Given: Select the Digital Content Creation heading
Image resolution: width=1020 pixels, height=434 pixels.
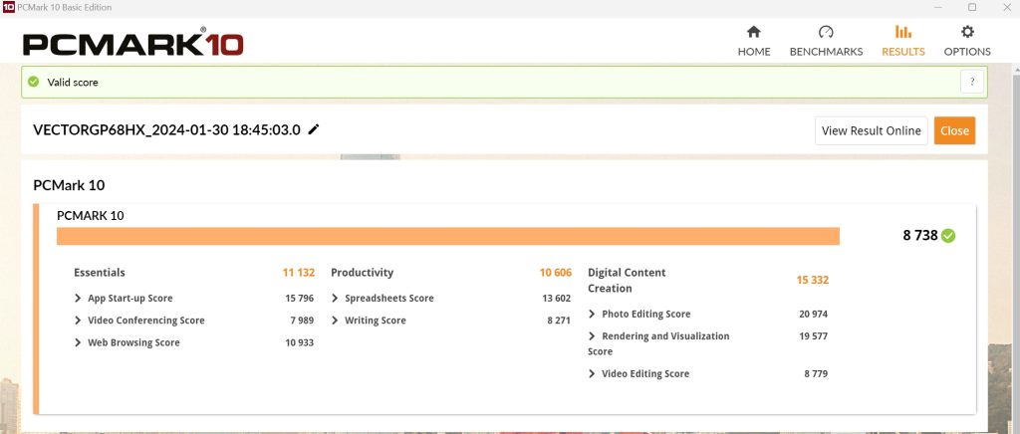Looking at the screenshot, I should [x=627, y=280].
